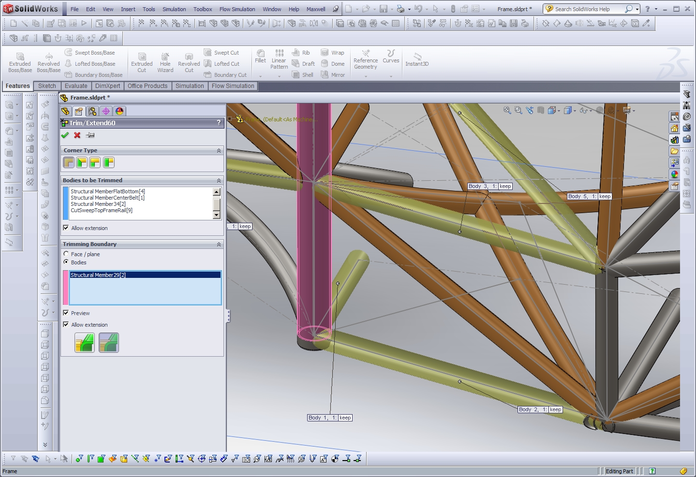Image resolution: width=696 pixels, height=477 pixels.
Task: Cancel Trim/Extend with the red X
Action: [x=77, y=135]
